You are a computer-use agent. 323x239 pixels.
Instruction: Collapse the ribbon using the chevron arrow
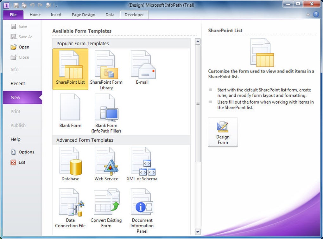pyautogui.click(x=308, y=15)
